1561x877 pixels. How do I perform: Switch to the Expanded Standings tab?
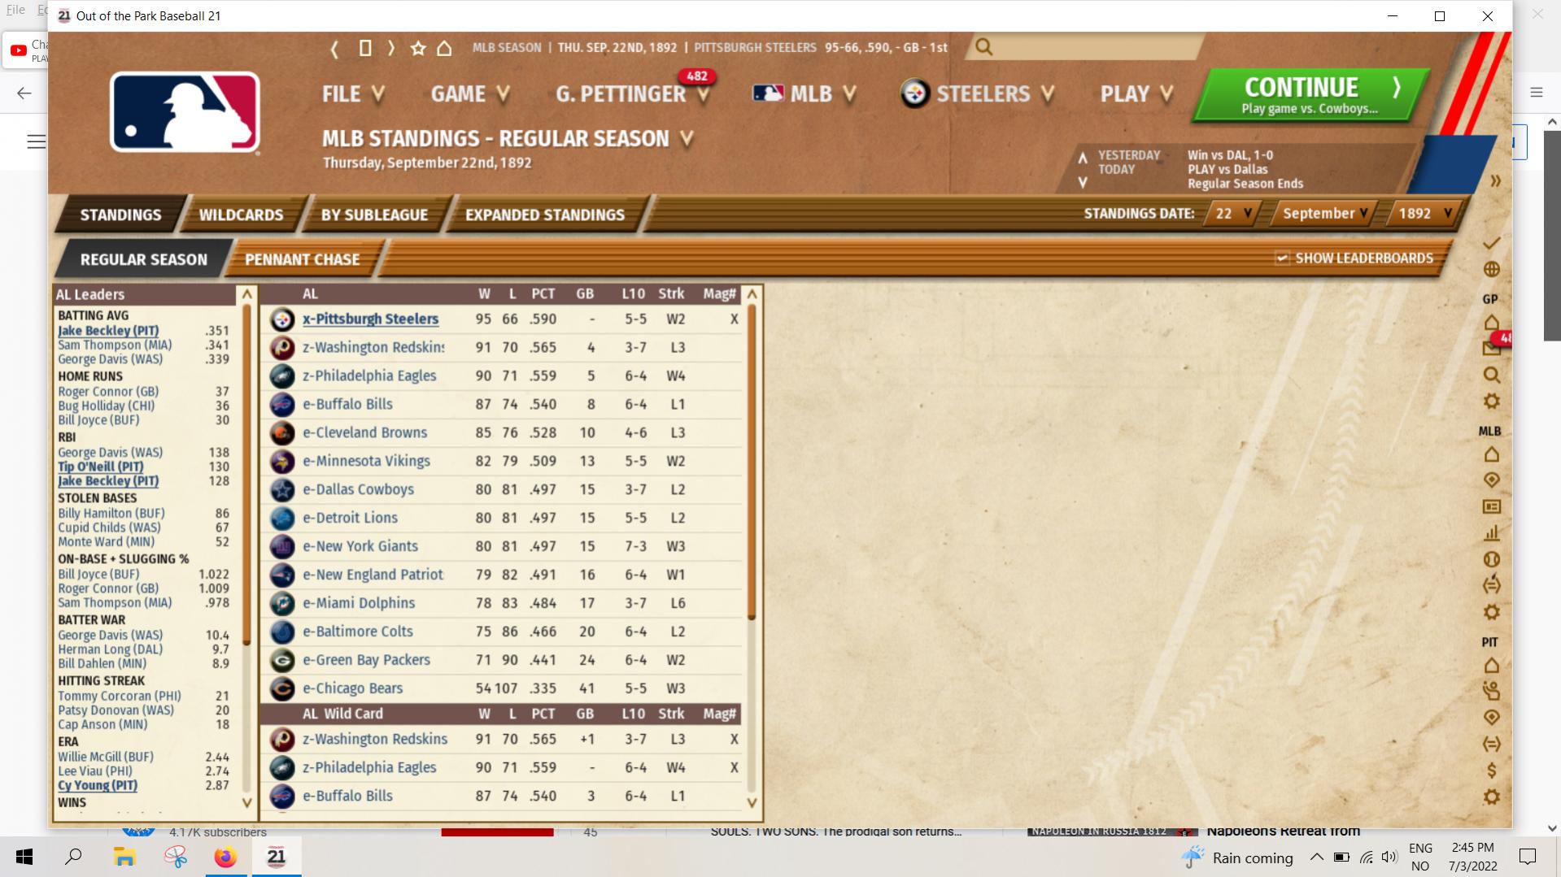pyautogui.click(x=545, y=215)
